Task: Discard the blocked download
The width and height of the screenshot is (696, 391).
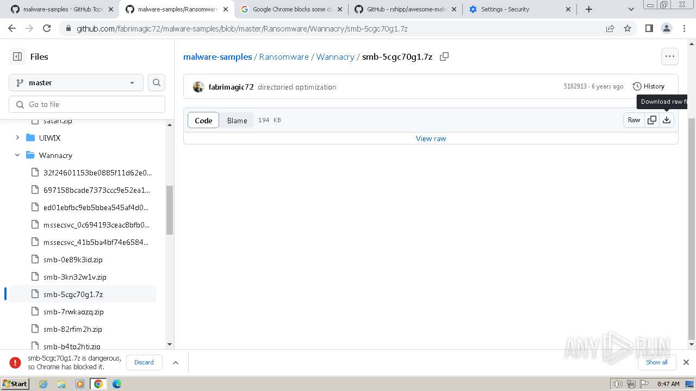Action: coord(144,362)
